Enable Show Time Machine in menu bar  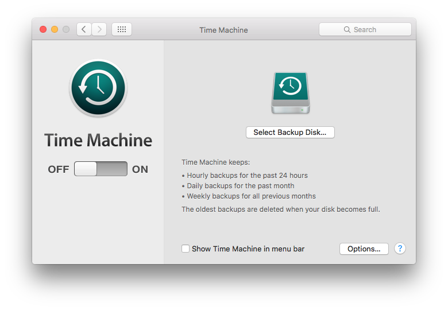(x=186, y=249)
